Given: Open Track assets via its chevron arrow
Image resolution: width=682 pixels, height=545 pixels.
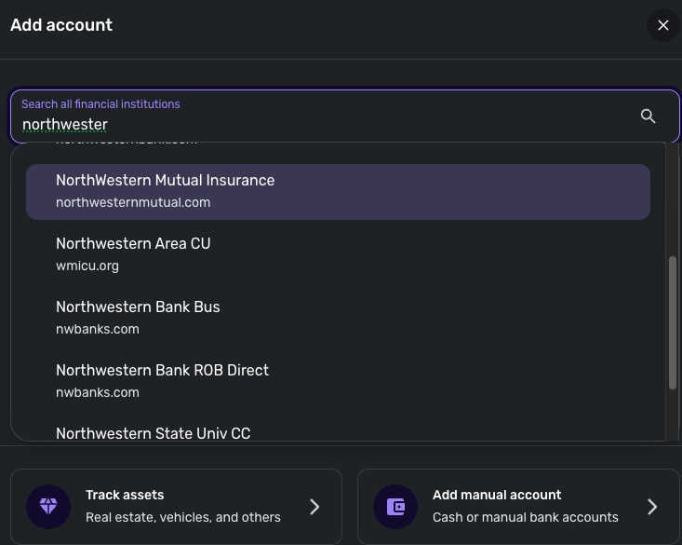Looking at the screenshot, I should (314, 507).
